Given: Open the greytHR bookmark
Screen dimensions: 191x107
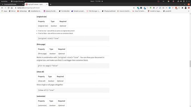Looking at the screenshot, I should (x=167, y=11).
